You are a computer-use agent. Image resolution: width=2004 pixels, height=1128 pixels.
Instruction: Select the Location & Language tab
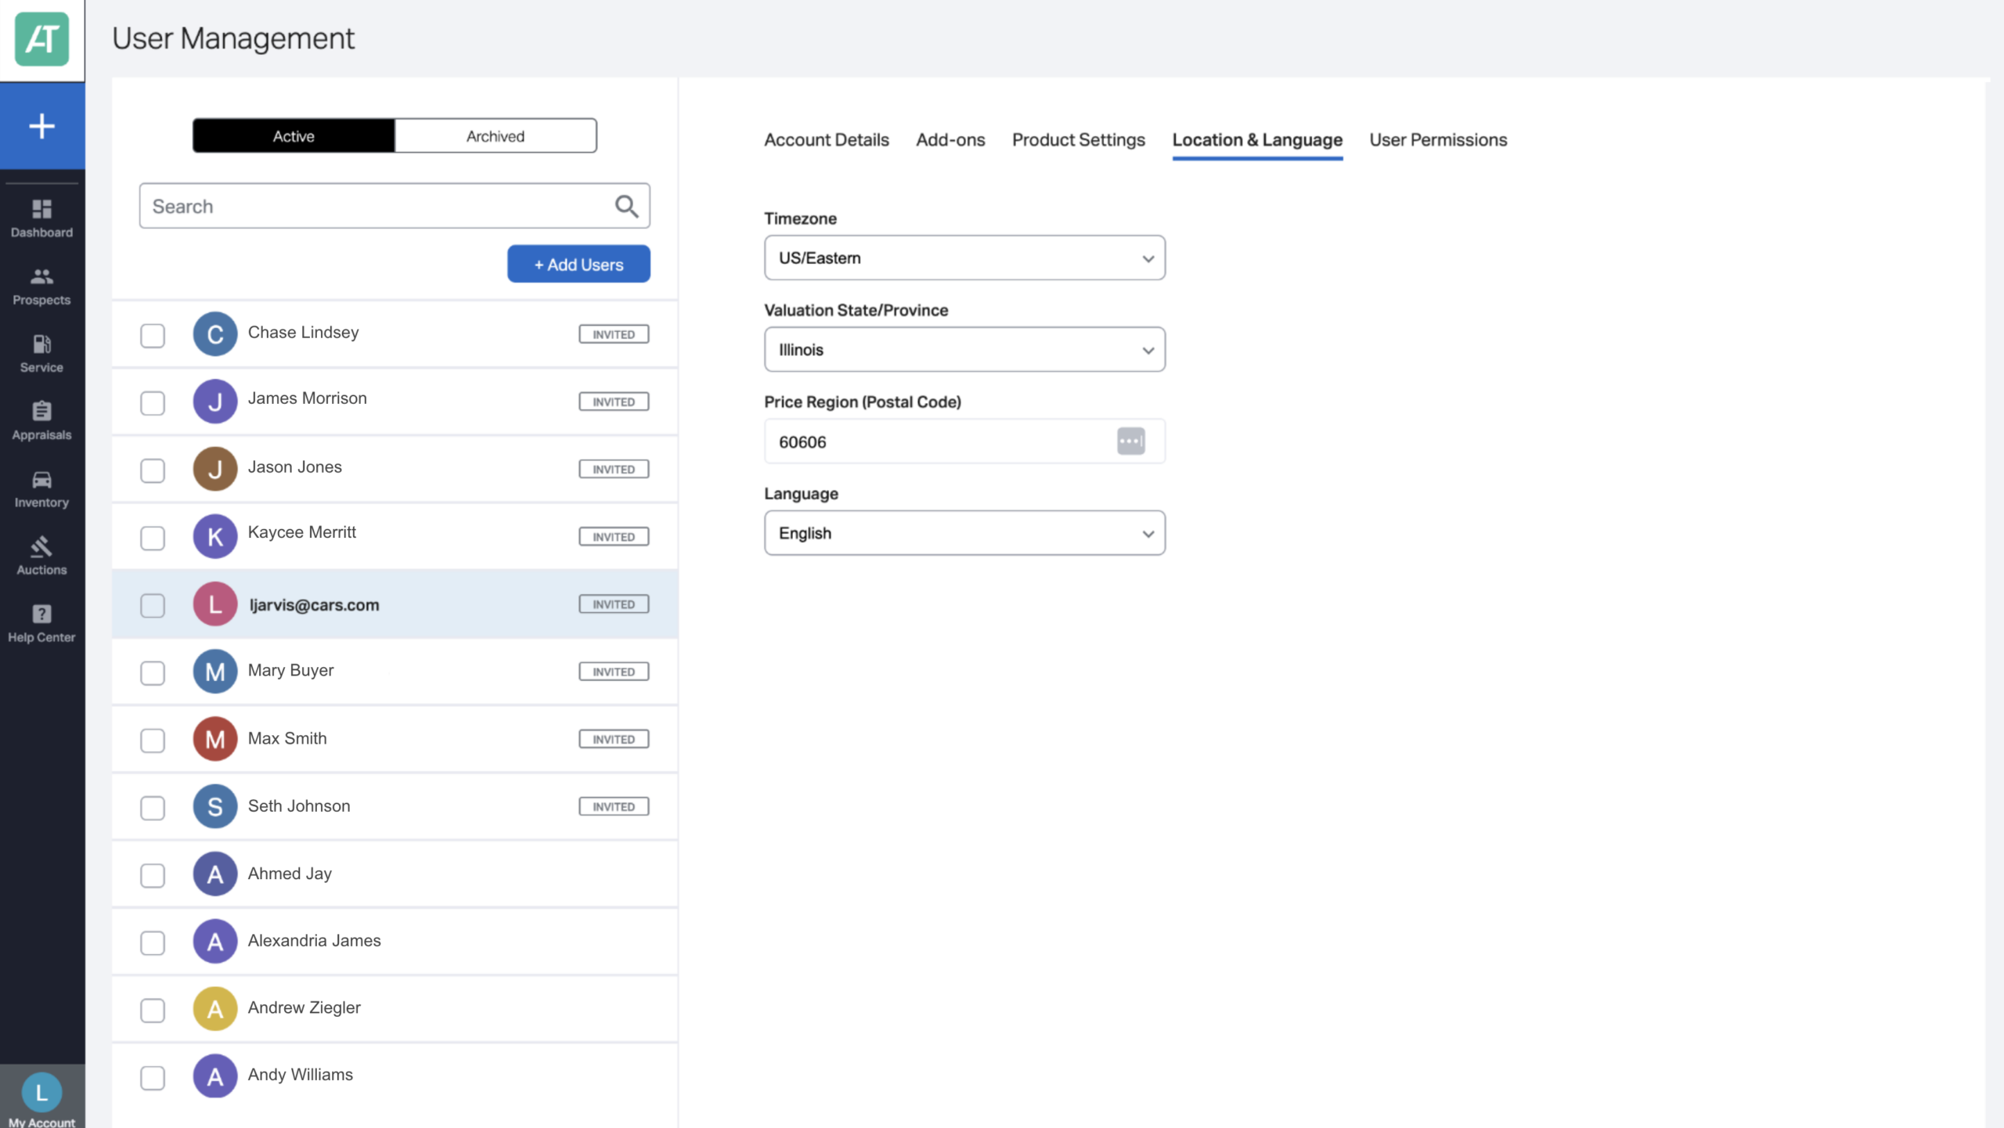point(1257,139)
